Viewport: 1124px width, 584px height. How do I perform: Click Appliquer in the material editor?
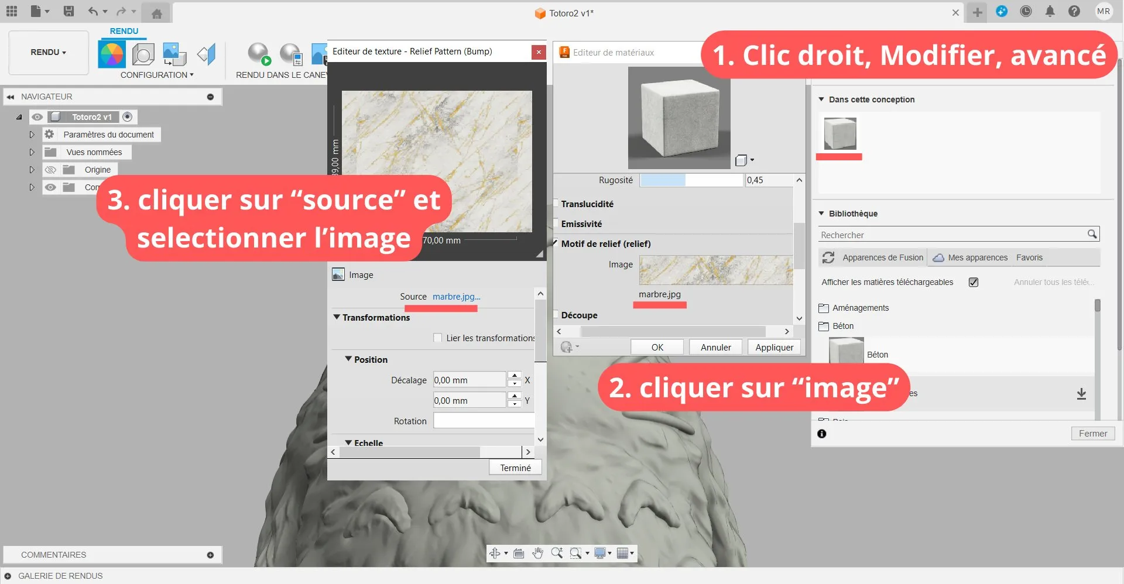tap(774, 347)
